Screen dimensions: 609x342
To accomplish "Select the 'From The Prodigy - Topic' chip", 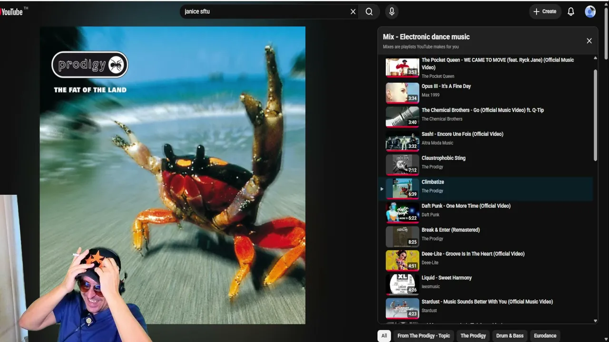I will (423, 336).
